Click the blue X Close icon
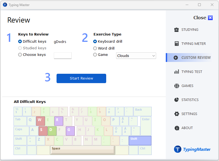 click(210, 18)
